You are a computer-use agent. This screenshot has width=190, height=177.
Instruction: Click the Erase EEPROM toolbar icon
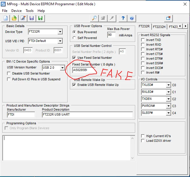coord(103,18)
